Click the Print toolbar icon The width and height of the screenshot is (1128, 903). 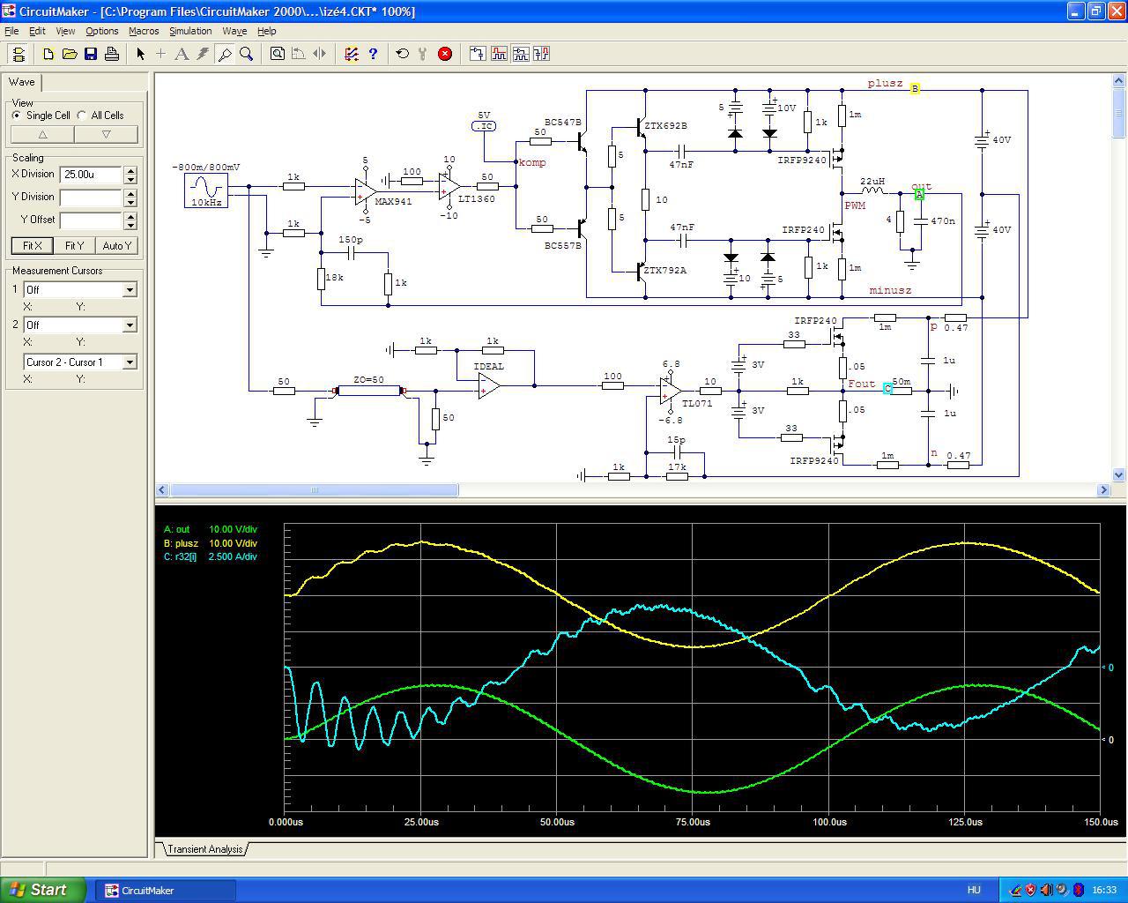[x=112, y=54]
